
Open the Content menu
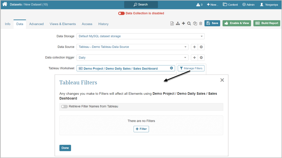(x=230, y=5)
